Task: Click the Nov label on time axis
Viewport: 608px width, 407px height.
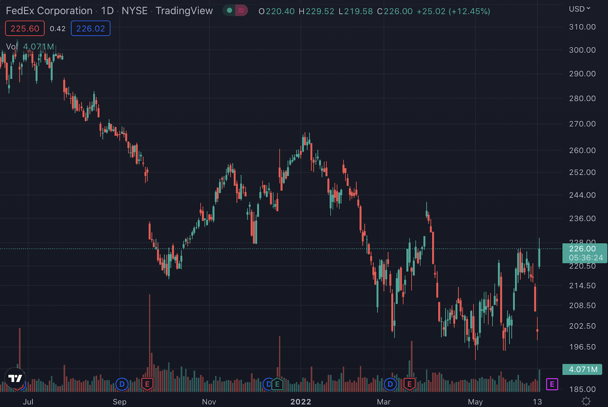Action: 209,402
